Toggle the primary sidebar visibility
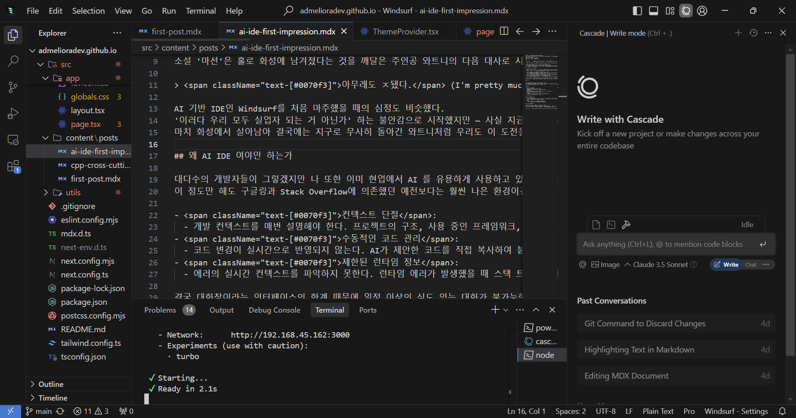Image resolution: width=796 pixels, height=418 pixels. pyautogui.click(x=637, y=11)
